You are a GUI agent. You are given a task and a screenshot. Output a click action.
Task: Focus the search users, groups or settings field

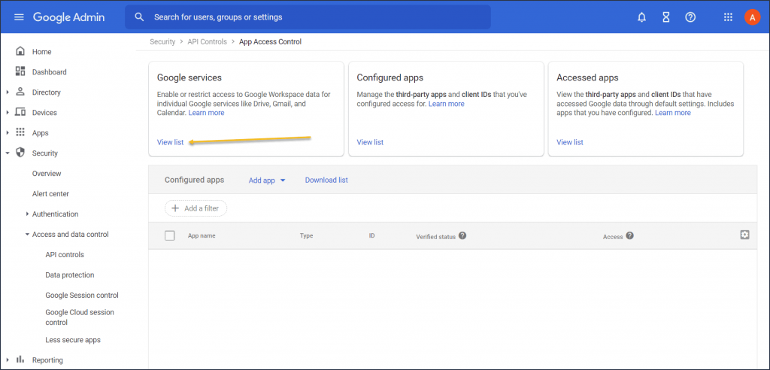308,17
